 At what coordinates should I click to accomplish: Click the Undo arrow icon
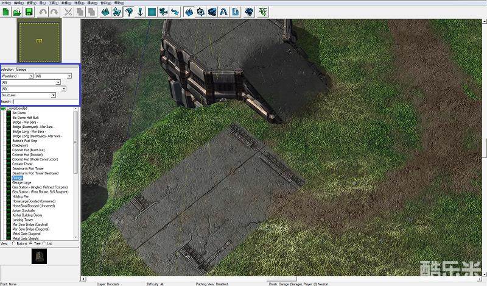[42, 12]
